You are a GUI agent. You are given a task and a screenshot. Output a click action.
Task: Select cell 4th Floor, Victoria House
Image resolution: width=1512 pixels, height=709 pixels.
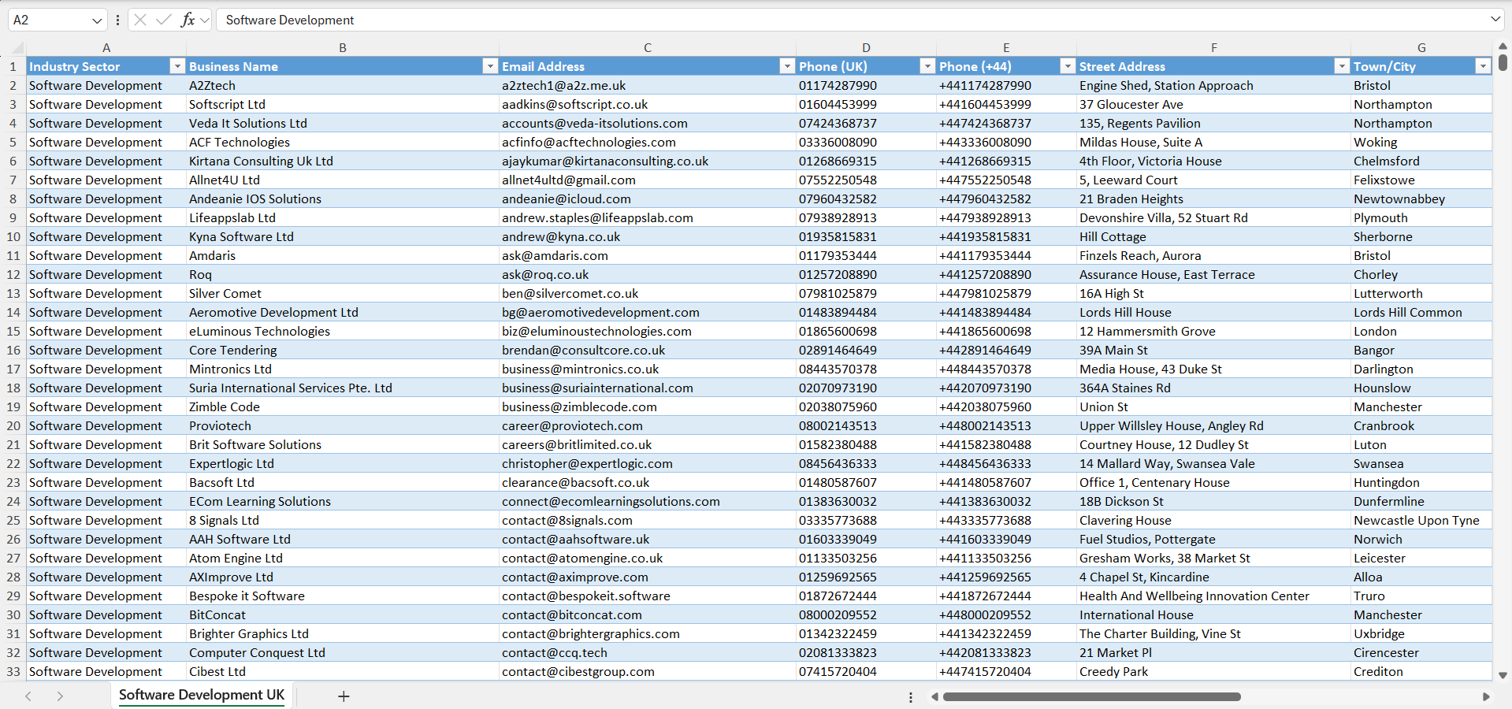tap(1213, 161)
